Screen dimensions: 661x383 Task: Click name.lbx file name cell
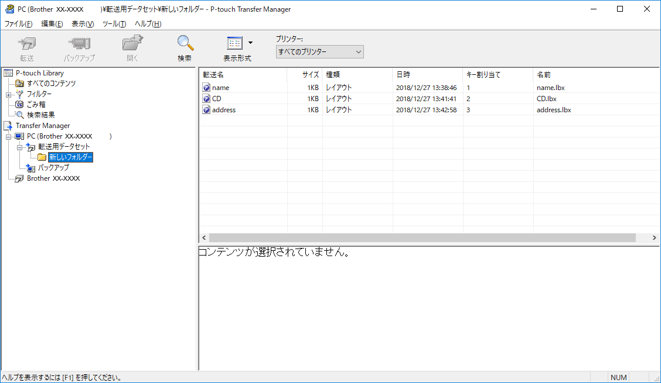point(551,88)
